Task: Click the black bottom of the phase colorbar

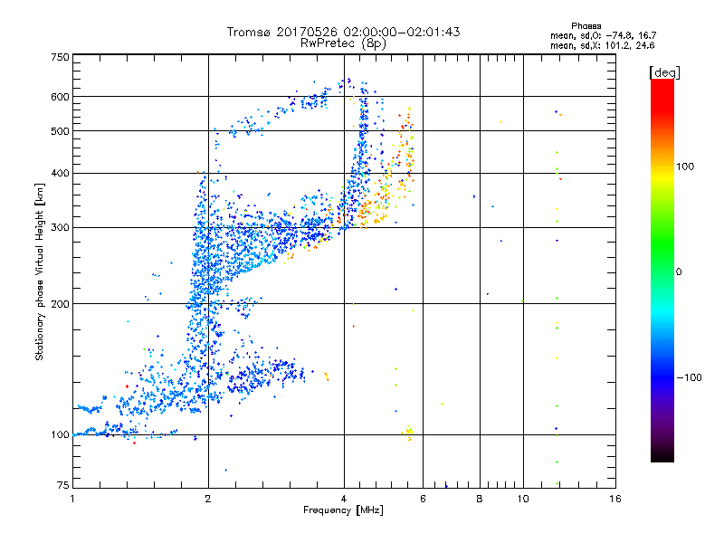Action: click(x=662, y=455)
